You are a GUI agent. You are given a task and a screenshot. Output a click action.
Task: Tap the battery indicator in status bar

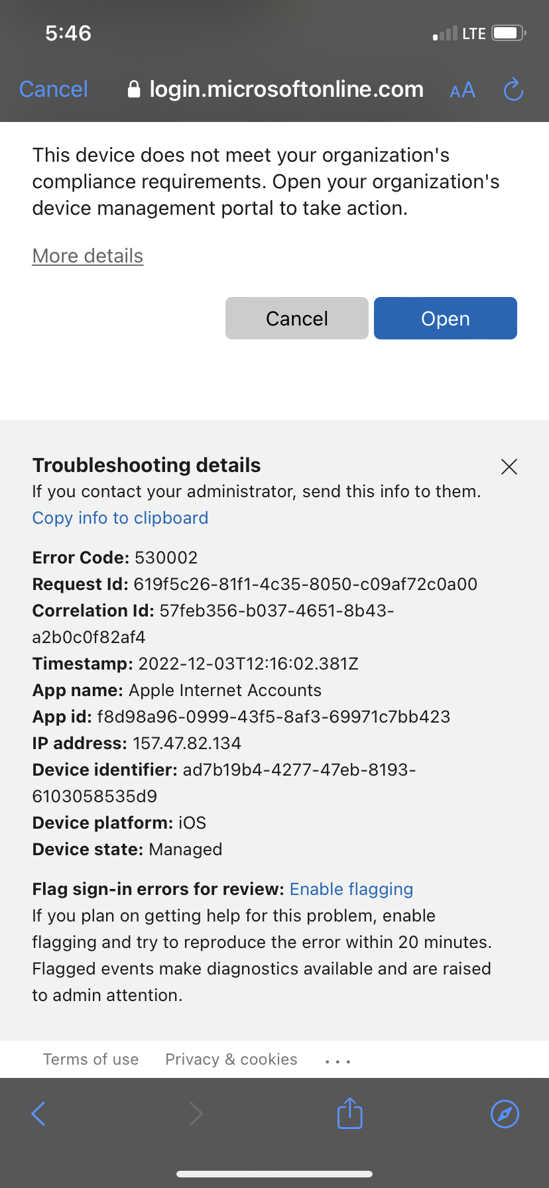(509, 33)
